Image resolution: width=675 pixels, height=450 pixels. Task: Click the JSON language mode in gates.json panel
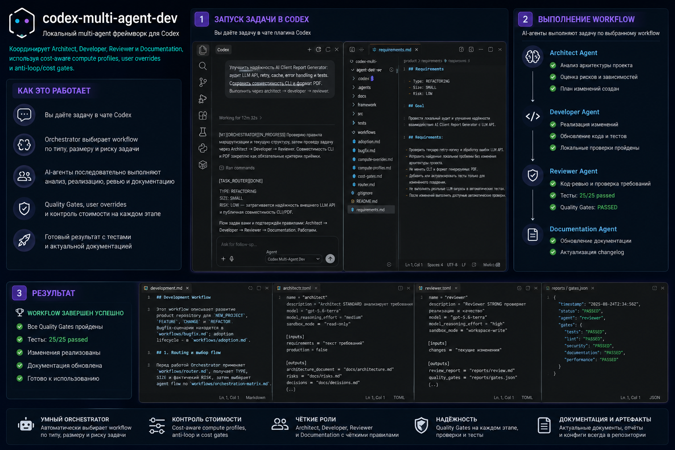654,397
